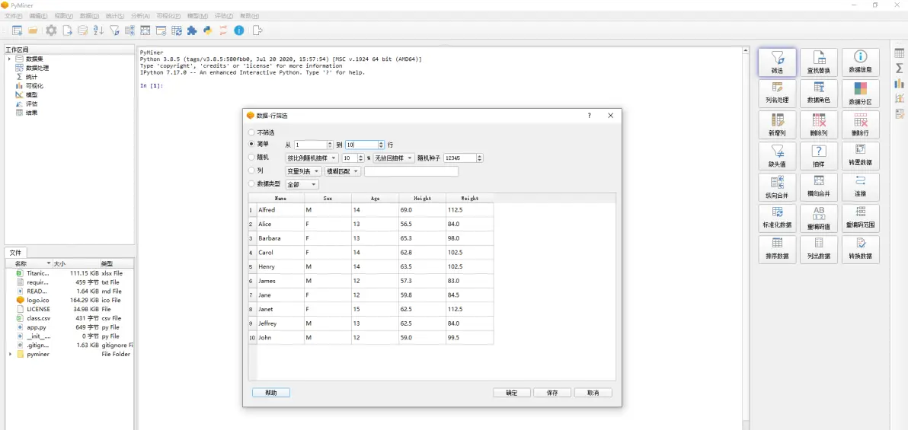Open the 转置数据 transpose data tool
The image size is (908, 430).
tap(861, 156)
